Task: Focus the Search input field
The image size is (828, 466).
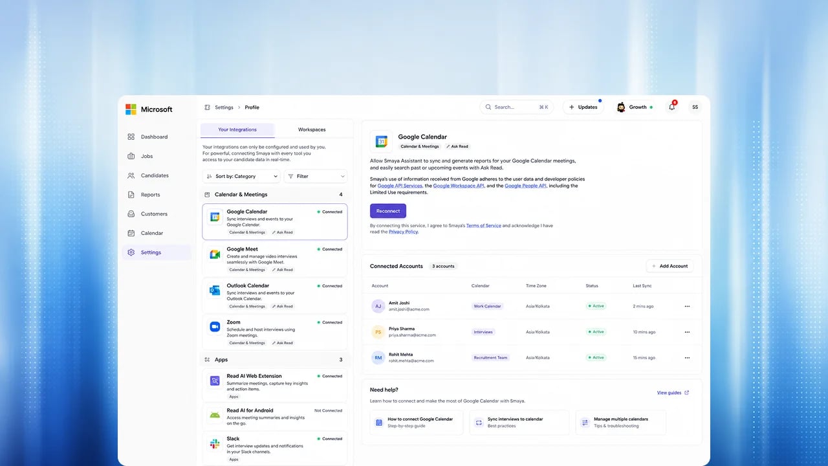Action: tap(516, 107)
